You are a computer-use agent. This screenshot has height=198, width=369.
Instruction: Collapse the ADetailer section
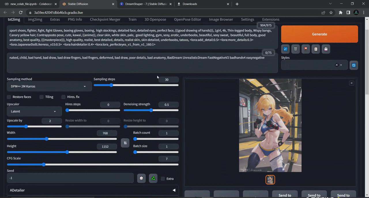point(174,190)
